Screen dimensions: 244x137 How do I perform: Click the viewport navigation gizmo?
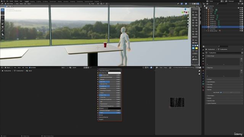coord(185,12)
